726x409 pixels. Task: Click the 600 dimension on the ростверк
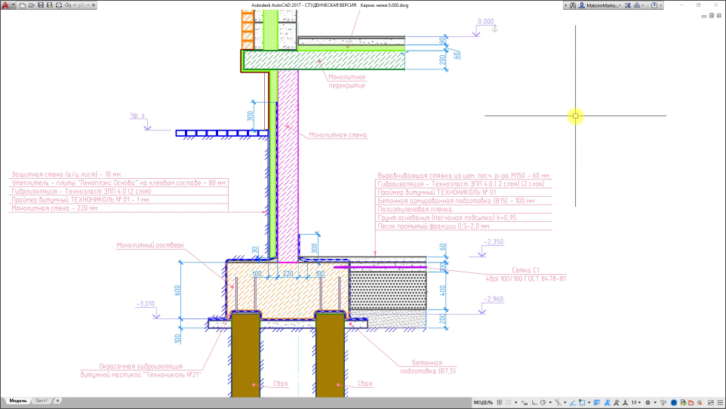(x=177, y=291)
